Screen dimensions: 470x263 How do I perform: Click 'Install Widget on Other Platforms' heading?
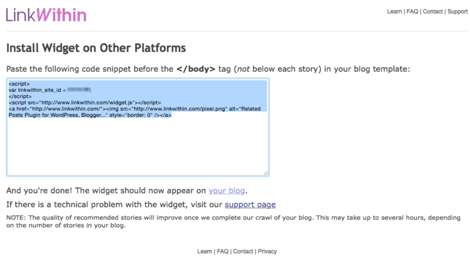coord(96,48)
